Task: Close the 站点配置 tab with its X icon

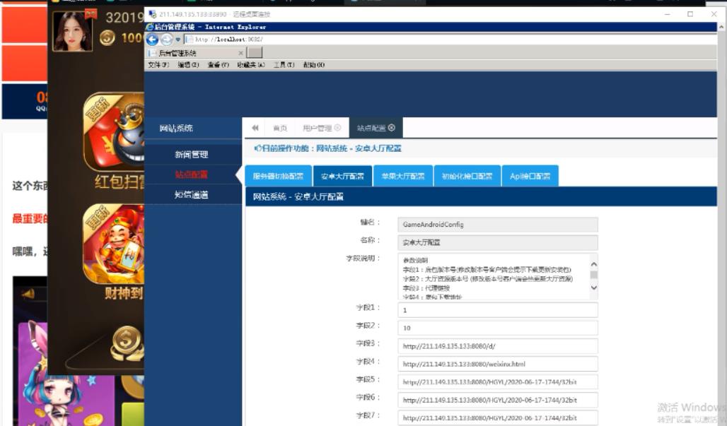Action: (392, 128)
